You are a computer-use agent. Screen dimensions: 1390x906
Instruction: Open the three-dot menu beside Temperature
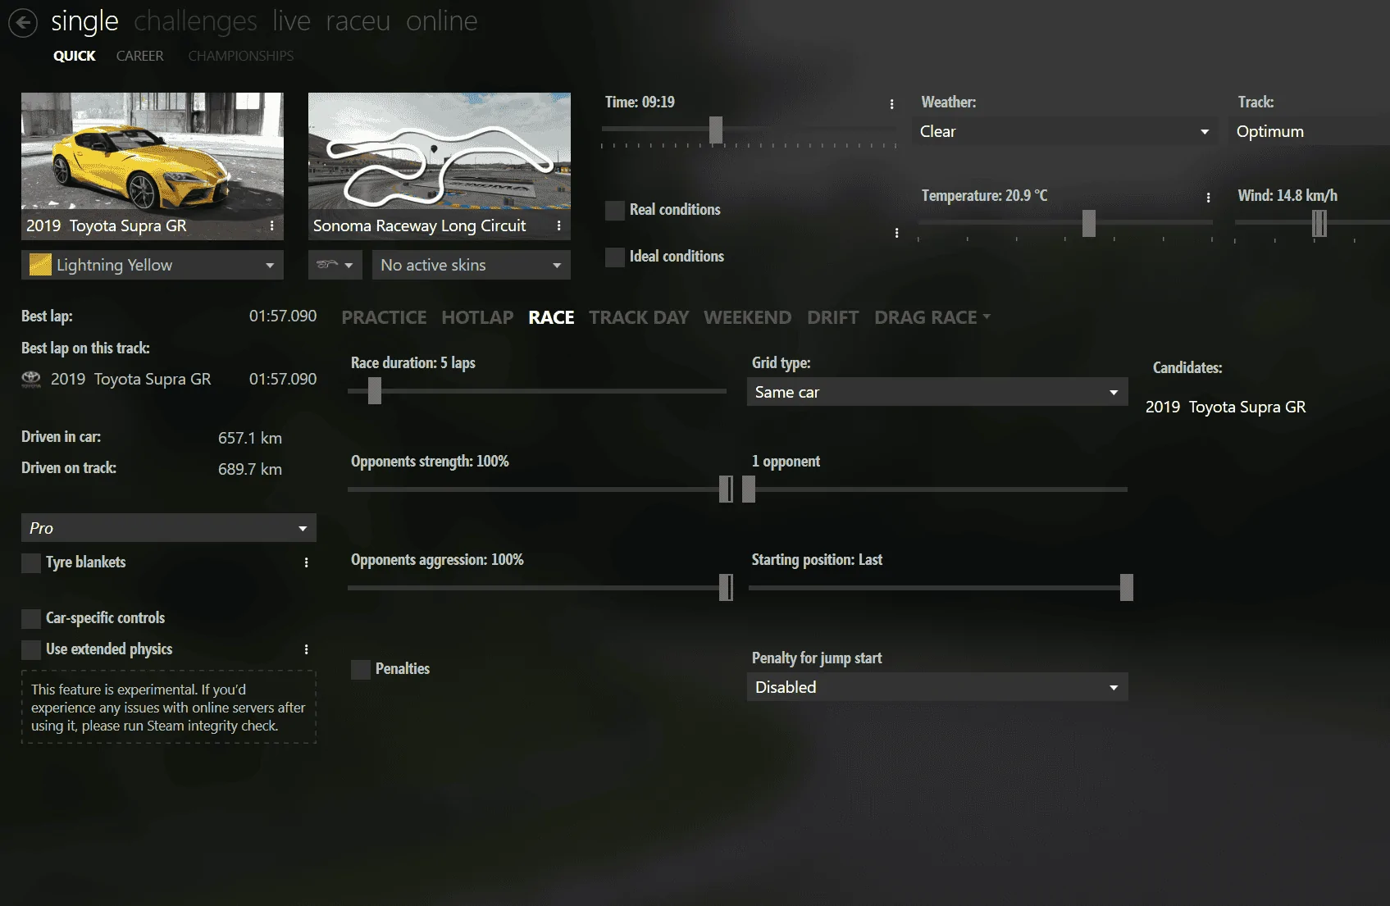pos(1208,198)
